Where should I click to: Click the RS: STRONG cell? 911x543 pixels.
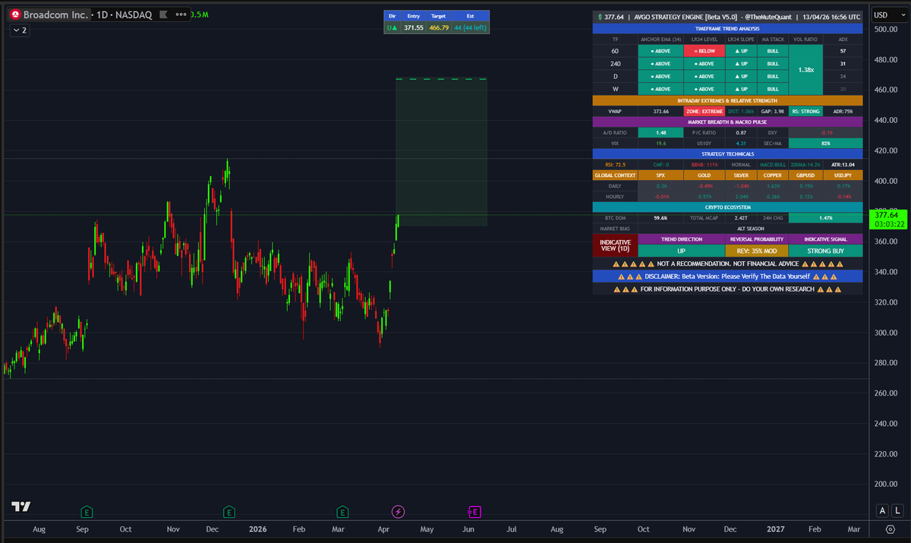pos(805,111)
